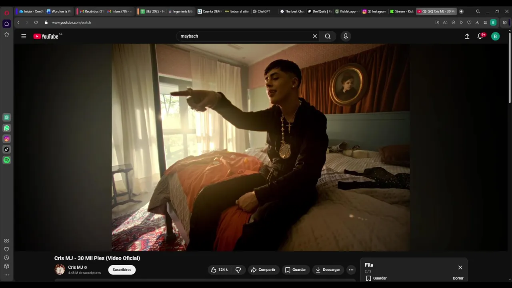Viewport: 512px width, 288px height.
Task: Open the more actions three-dot menu
Action: pyautogui.click(x=351, y=270)
